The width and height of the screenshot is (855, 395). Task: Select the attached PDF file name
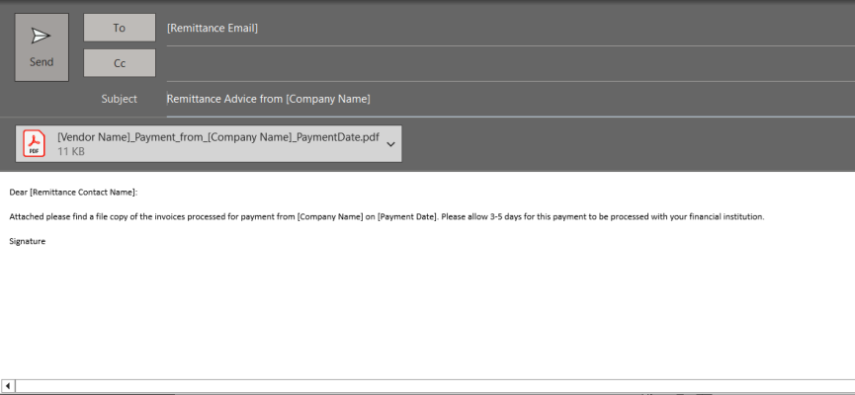217,137
